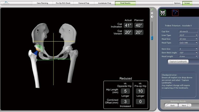Viewport: 199px width, 112px height.
Task: Select the pelvis view thumbnail icon
Action: (163, 13)
